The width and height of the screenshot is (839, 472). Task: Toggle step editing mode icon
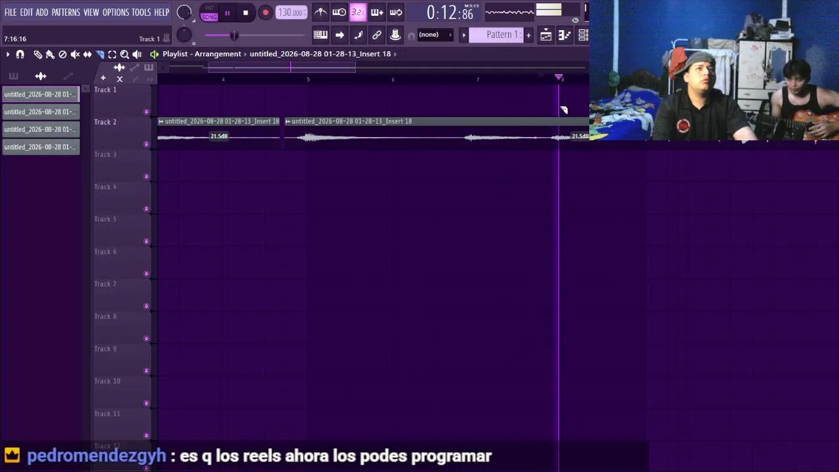coord(358,35)
